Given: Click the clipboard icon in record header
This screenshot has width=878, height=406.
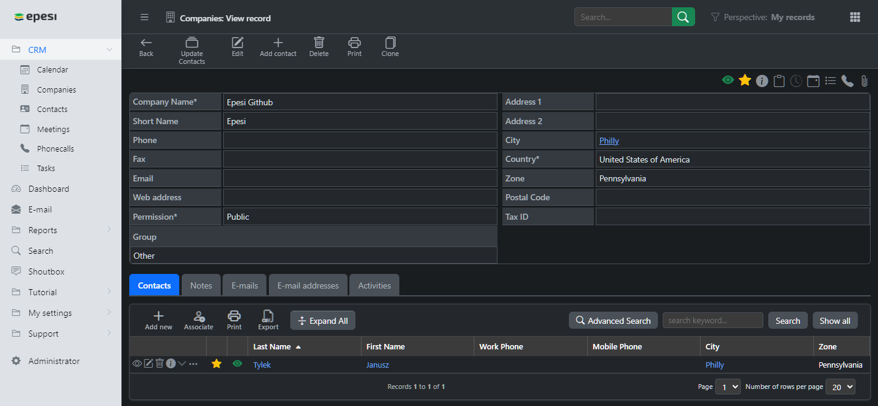Looking at the screenshot, I should coord(779,81).
